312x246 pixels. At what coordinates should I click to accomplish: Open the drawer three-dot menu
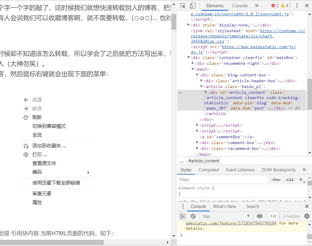pos(183,206)
